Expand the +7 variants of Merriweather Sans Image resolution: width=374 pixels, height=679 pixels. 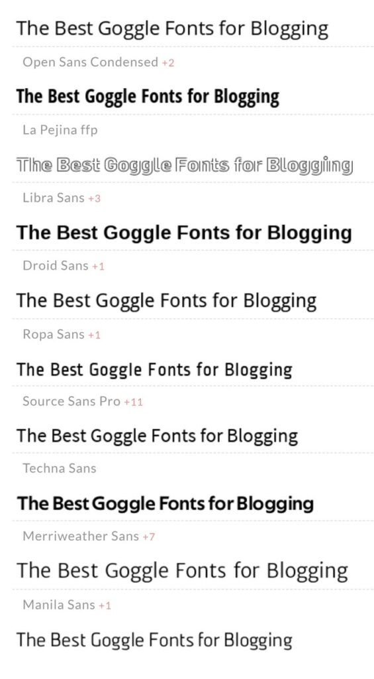pos(149,537)
